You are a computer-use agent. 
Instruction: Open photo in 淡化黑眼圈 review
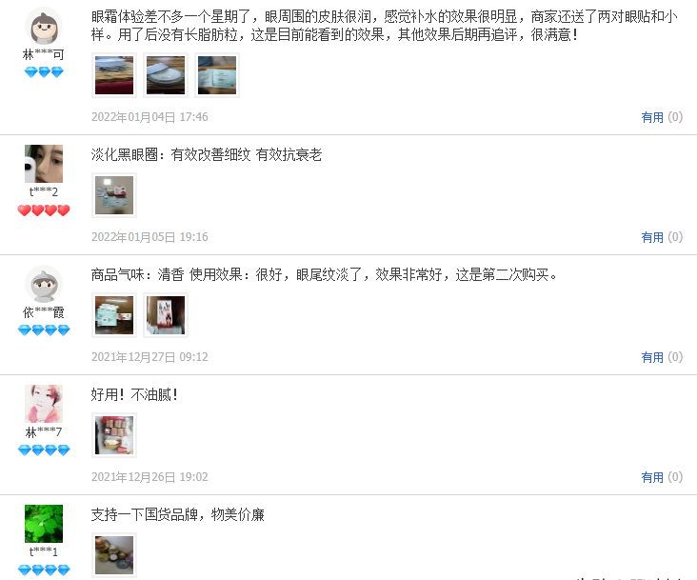click(x=114, y=195)
